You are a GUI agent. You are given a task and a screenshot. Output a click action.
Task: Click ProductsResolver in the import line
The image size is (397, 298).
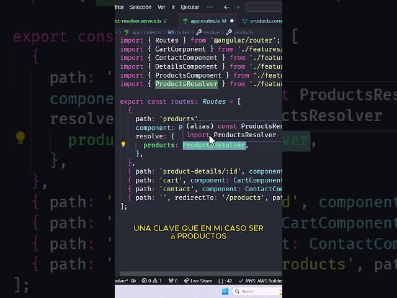point(186,84)
